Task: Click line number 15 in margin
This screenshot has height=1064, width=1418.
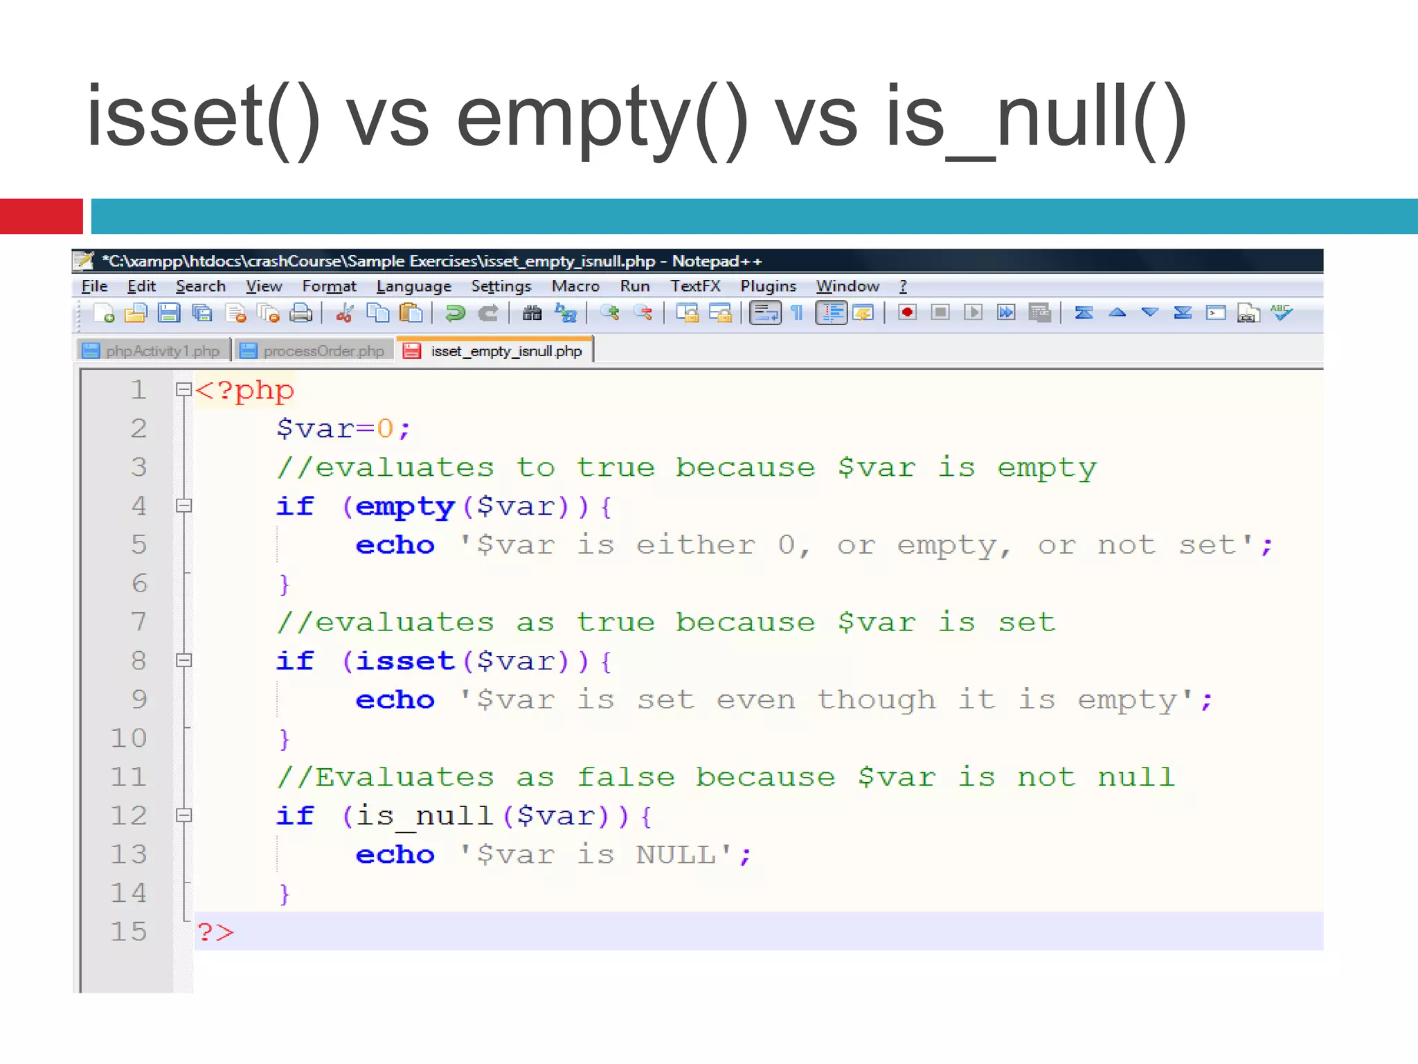Action: click(129, 931)
